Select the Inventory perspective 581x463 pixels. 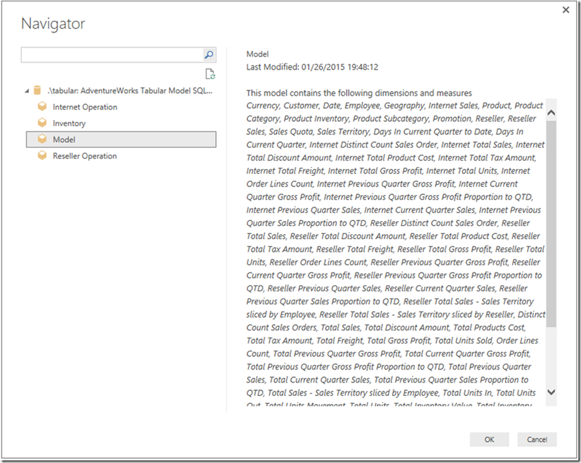point(69,123)
